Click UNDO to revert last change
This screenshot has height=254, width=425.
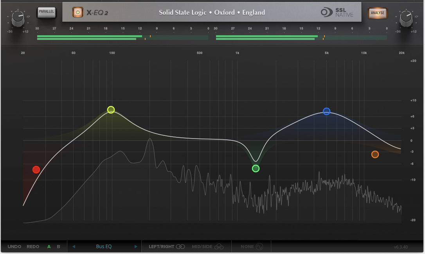click(x=14, y=246)
